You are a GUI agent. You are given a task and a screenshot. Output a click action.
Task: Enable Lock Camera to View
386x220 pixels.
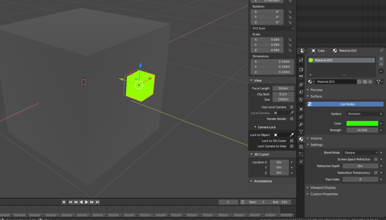tap(292, 146)
